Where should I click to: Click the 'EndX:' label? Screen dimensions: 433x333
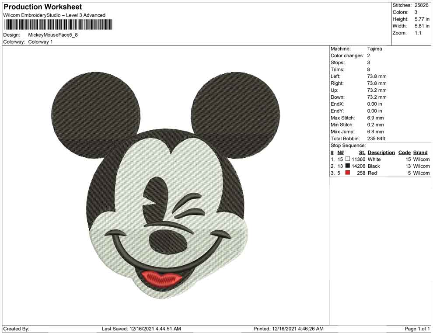pyautogui.click(x=337, y=104)
